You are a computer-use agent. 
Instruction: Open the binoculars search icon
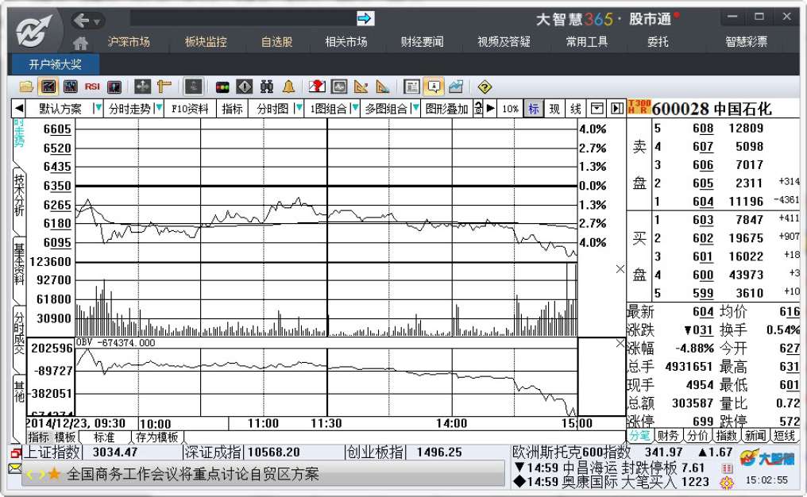[267, 87]
